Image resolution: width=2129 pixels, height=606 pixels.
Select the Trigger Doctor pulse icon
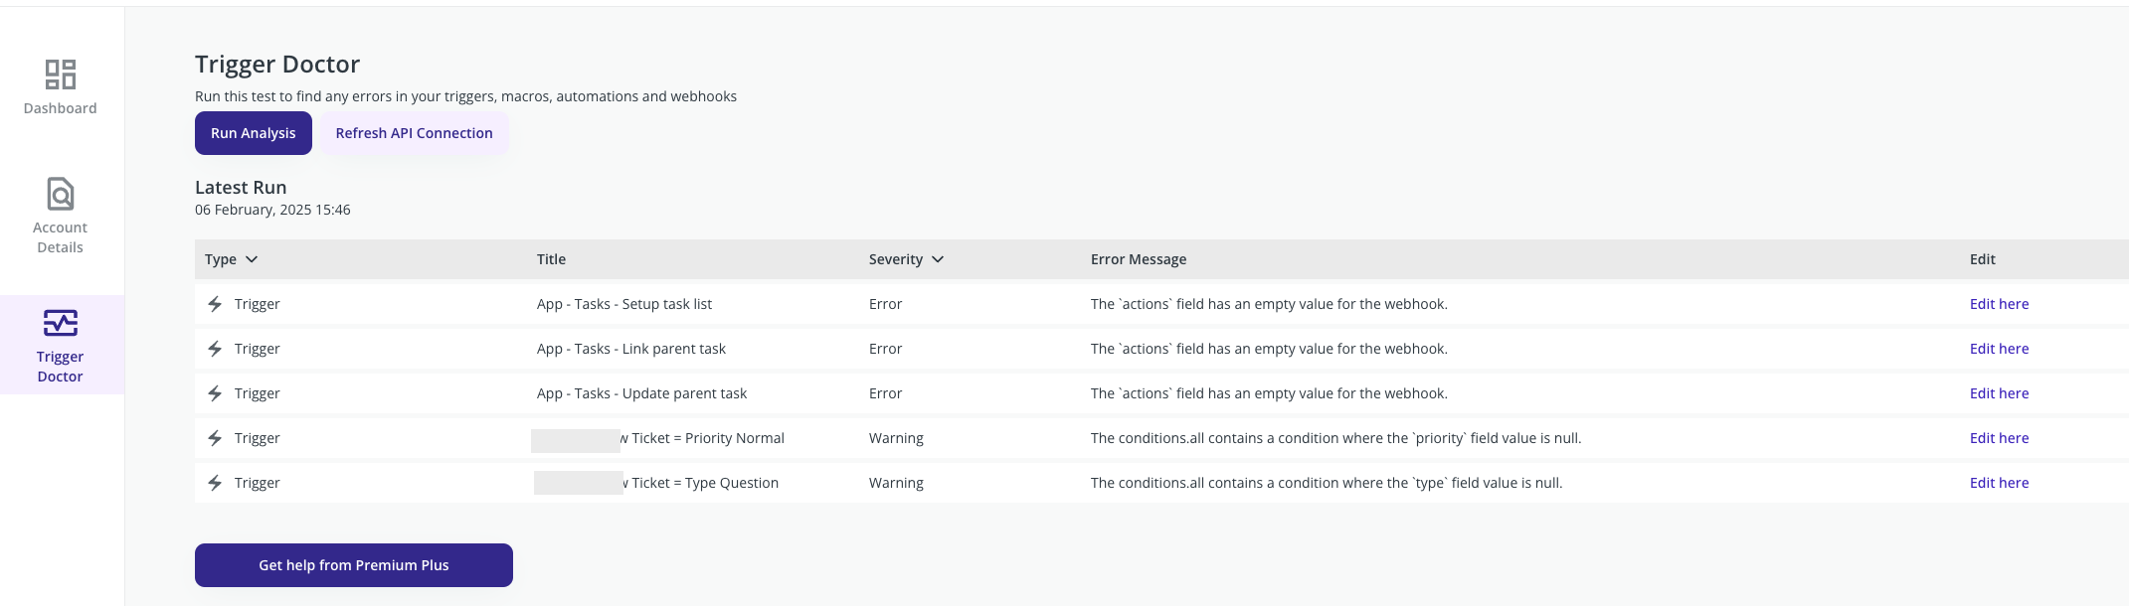click(x=61, y=323)
